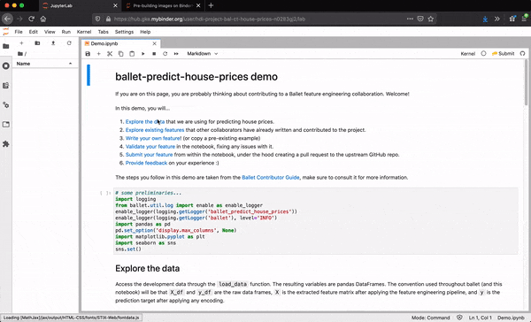Screen dimensions: 531x322
Task: Save page to Pocket
Action: (x=420, y=19)
